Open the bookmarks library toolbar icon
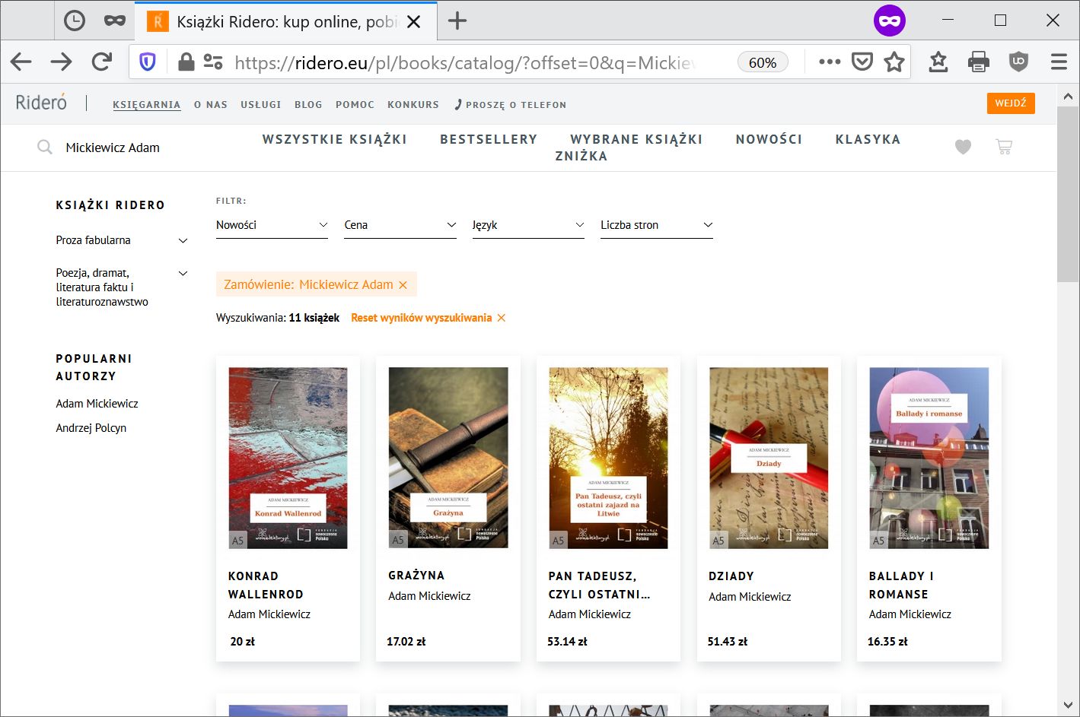Screen dimensions: 1080x717 click(x=938, y=62)
